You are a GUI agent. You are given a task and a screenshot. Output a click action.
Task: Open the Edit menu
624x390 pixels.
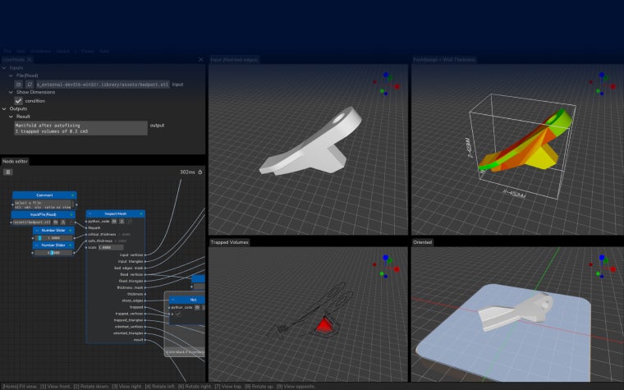pos(21,52)
